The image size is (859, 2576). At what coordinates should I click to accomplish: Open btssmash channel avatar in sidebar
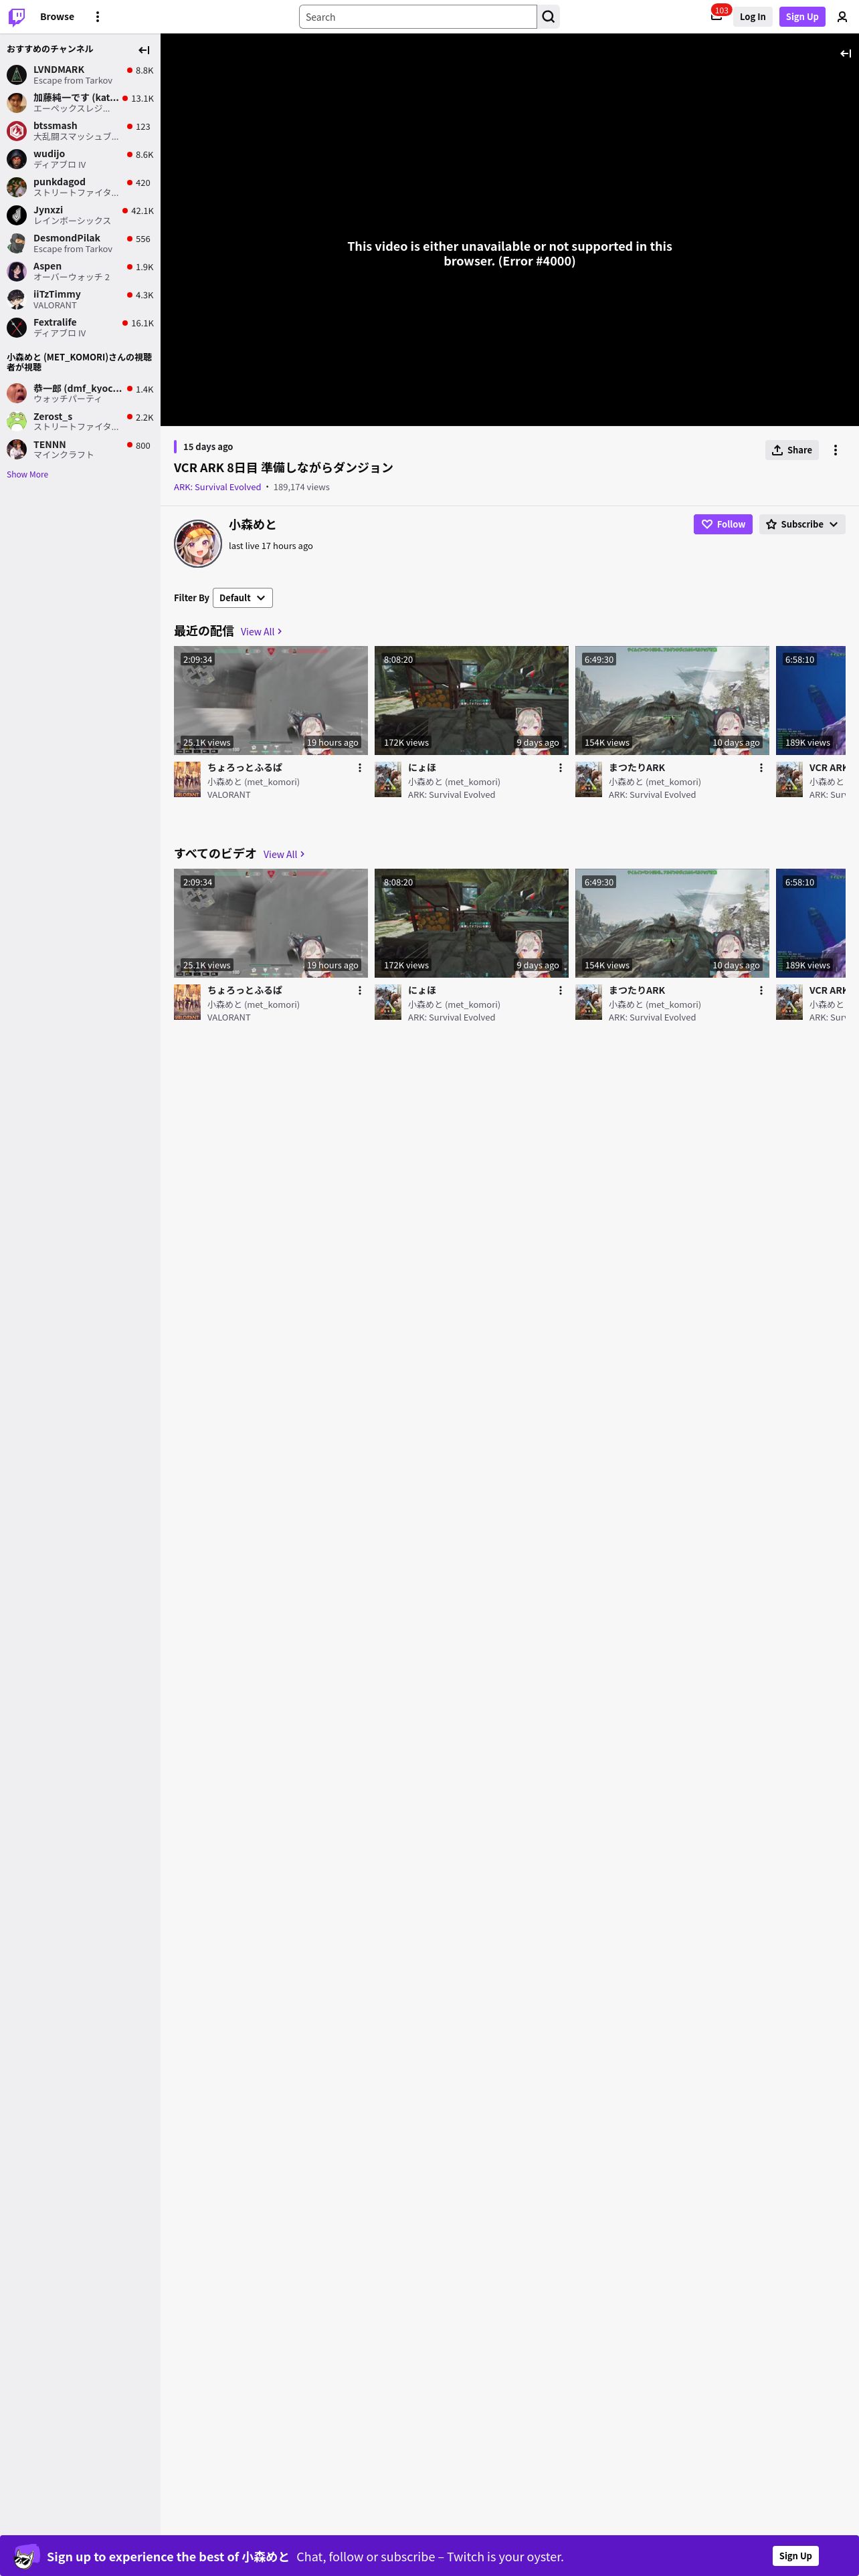coord(17,131)
